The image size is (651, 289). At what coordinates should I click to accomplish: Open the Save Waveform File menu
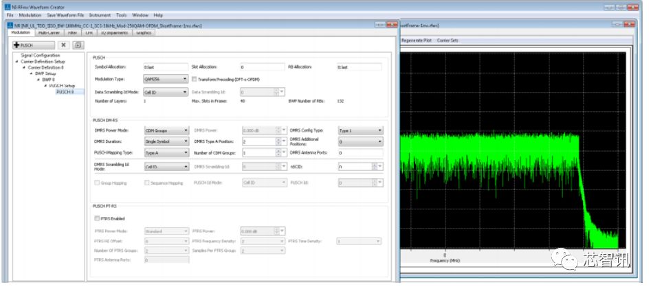[65, 15]
